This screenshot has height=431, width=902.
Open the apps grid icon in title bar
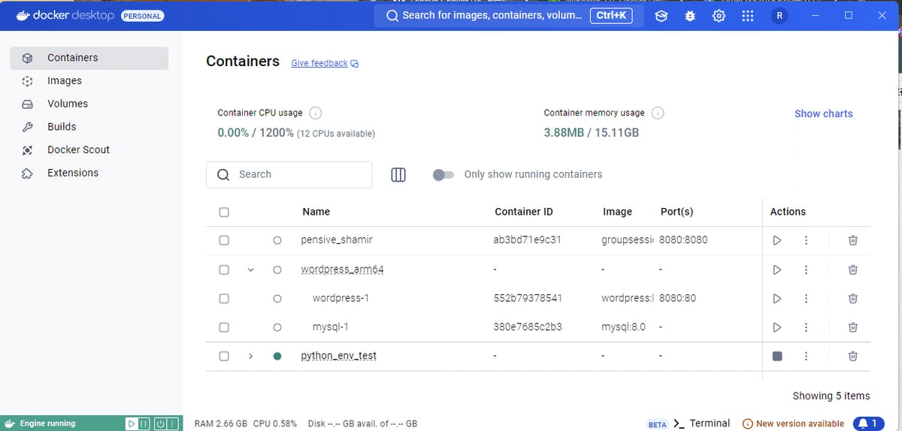(747, 16)
